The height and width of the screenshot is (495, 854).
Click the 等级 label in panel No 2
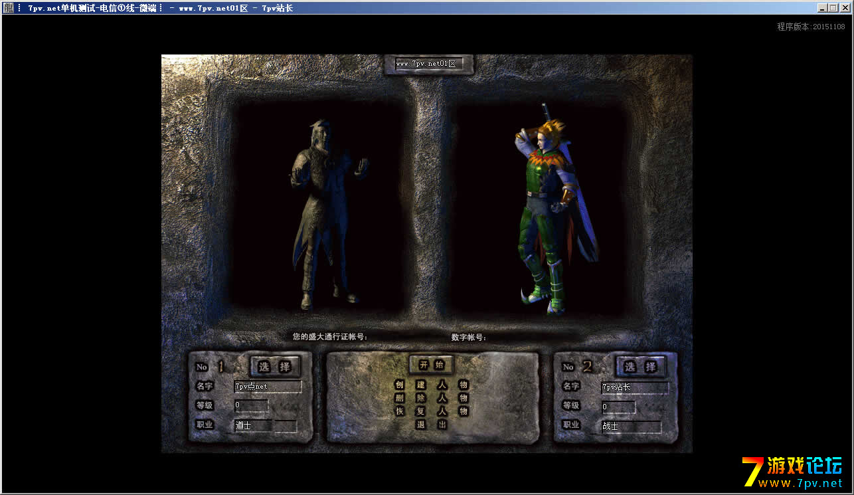[571, 405]
